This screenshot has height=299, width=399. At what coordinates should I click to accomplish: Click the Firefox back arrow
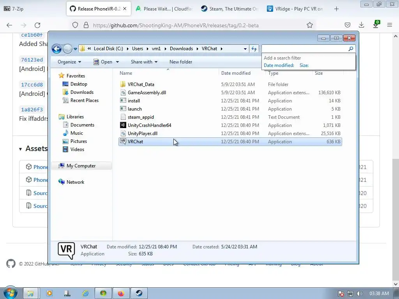pyautogui.click(x=9, y=25)
